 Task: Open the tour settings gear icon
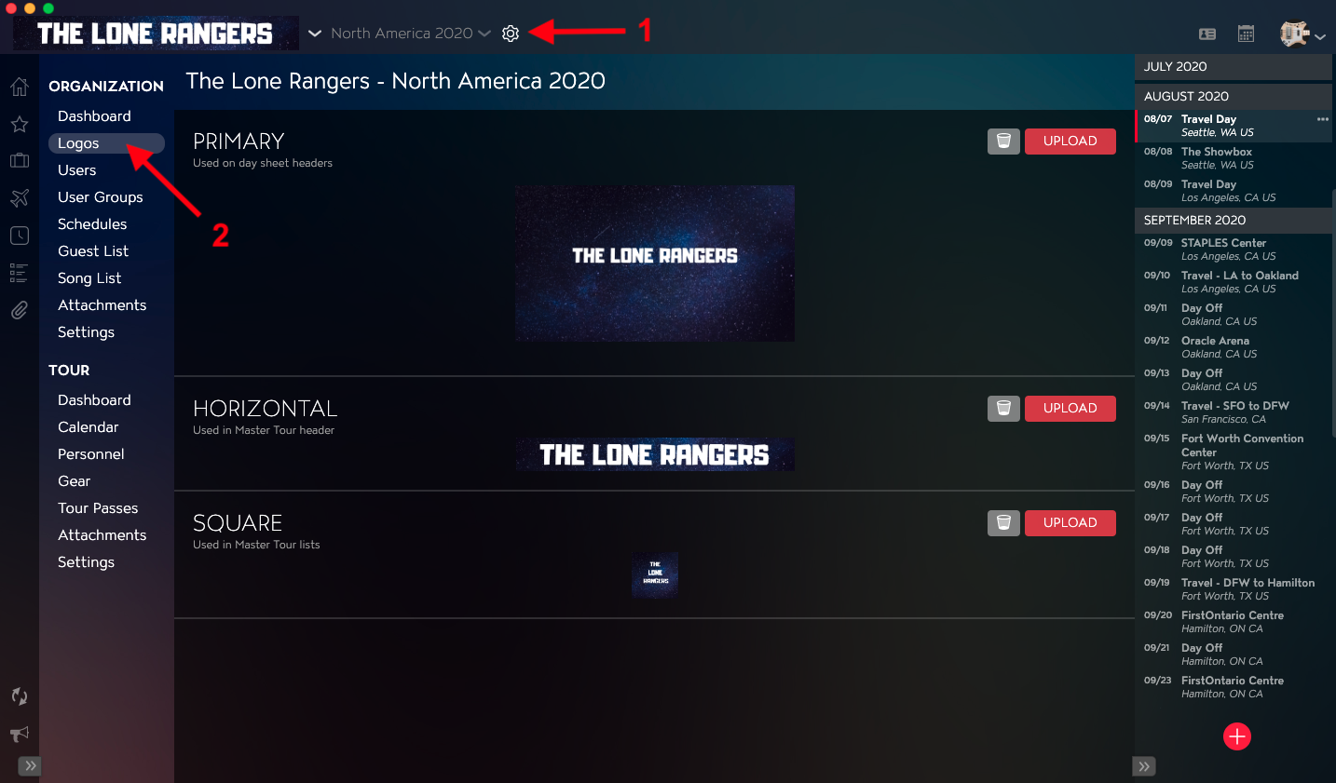[x=511, y=34]
